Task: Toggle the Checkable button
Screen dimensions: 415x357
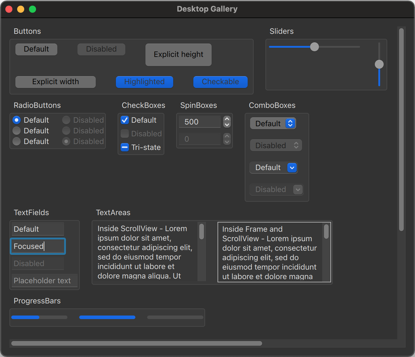Action: pyautogui.click(x=220, y=82)
